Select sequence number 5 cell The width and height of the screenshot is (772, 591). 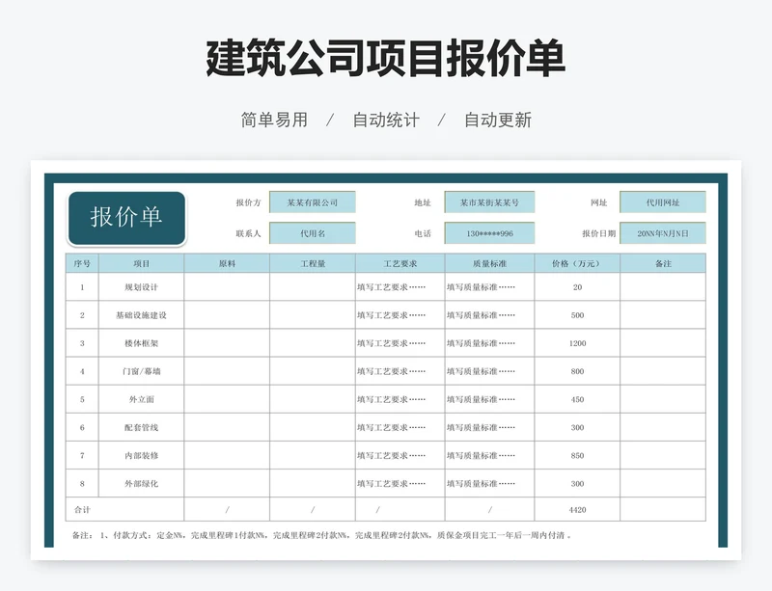82,399
